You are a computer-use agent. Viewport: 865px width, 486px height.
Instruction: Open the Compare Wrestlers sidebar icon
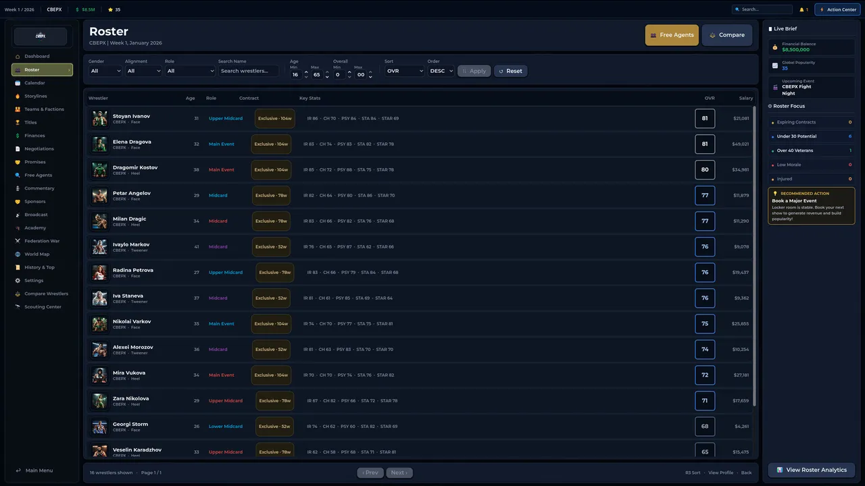click(x=18, y=294)
